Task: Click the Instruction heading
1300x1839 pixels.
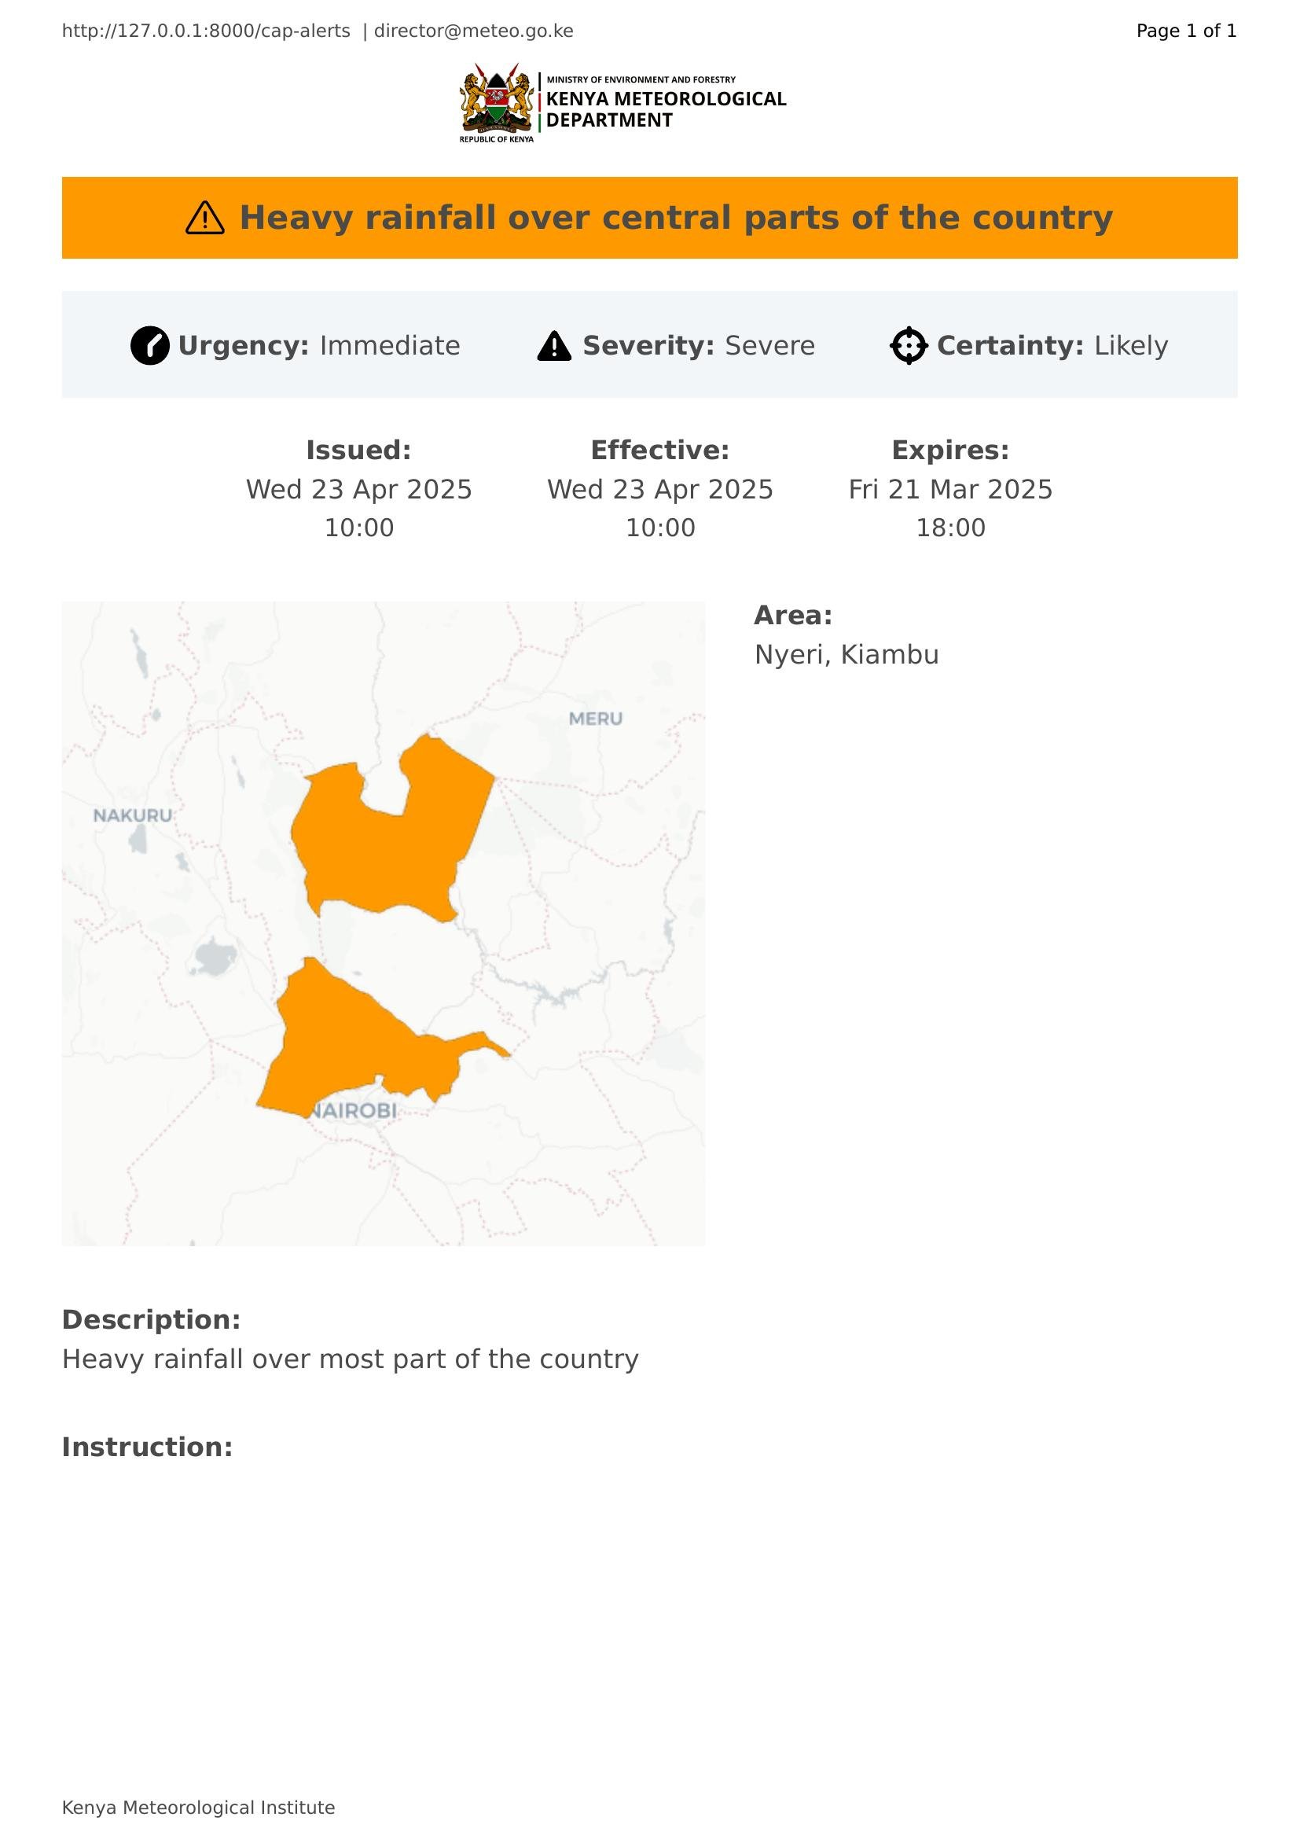Action: (147, 1447)
